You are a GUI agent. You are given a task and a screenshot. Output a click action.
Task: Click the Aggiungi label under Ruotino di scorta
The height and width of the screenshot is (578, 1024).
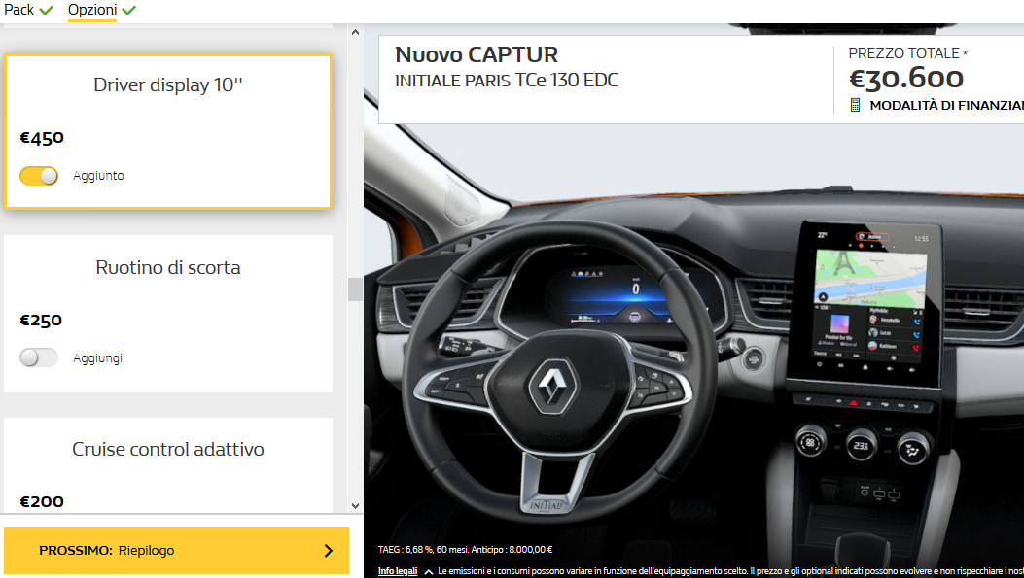click(x=98, y=358)
